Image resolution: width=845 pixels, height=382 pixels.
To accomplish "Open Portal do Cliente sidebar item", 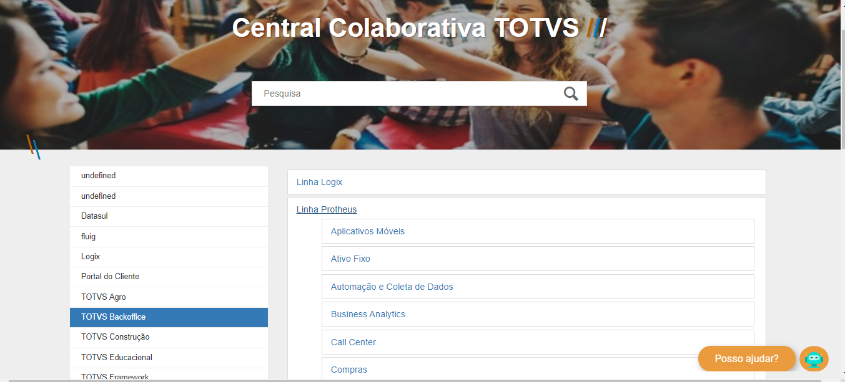I will (x=169, y=277).
